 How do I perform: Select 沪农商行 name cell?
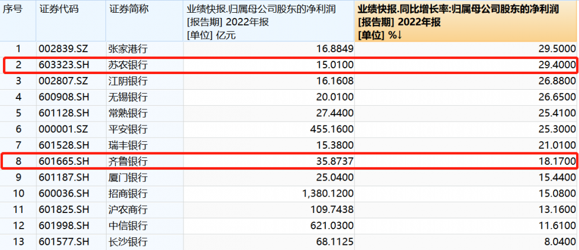(128, 209)
